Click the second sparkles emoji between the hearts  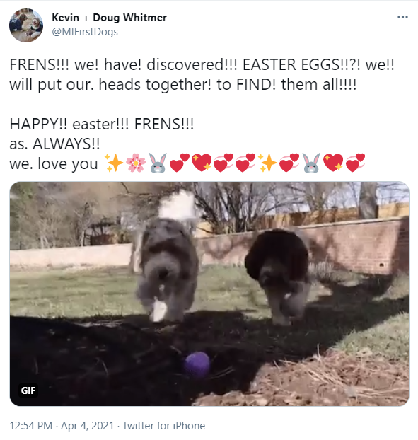pos(267,163)
